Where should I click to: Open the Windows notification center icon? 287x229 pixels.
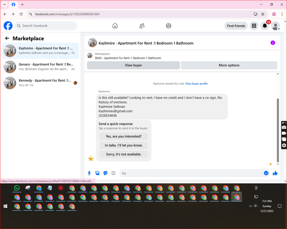280,206
